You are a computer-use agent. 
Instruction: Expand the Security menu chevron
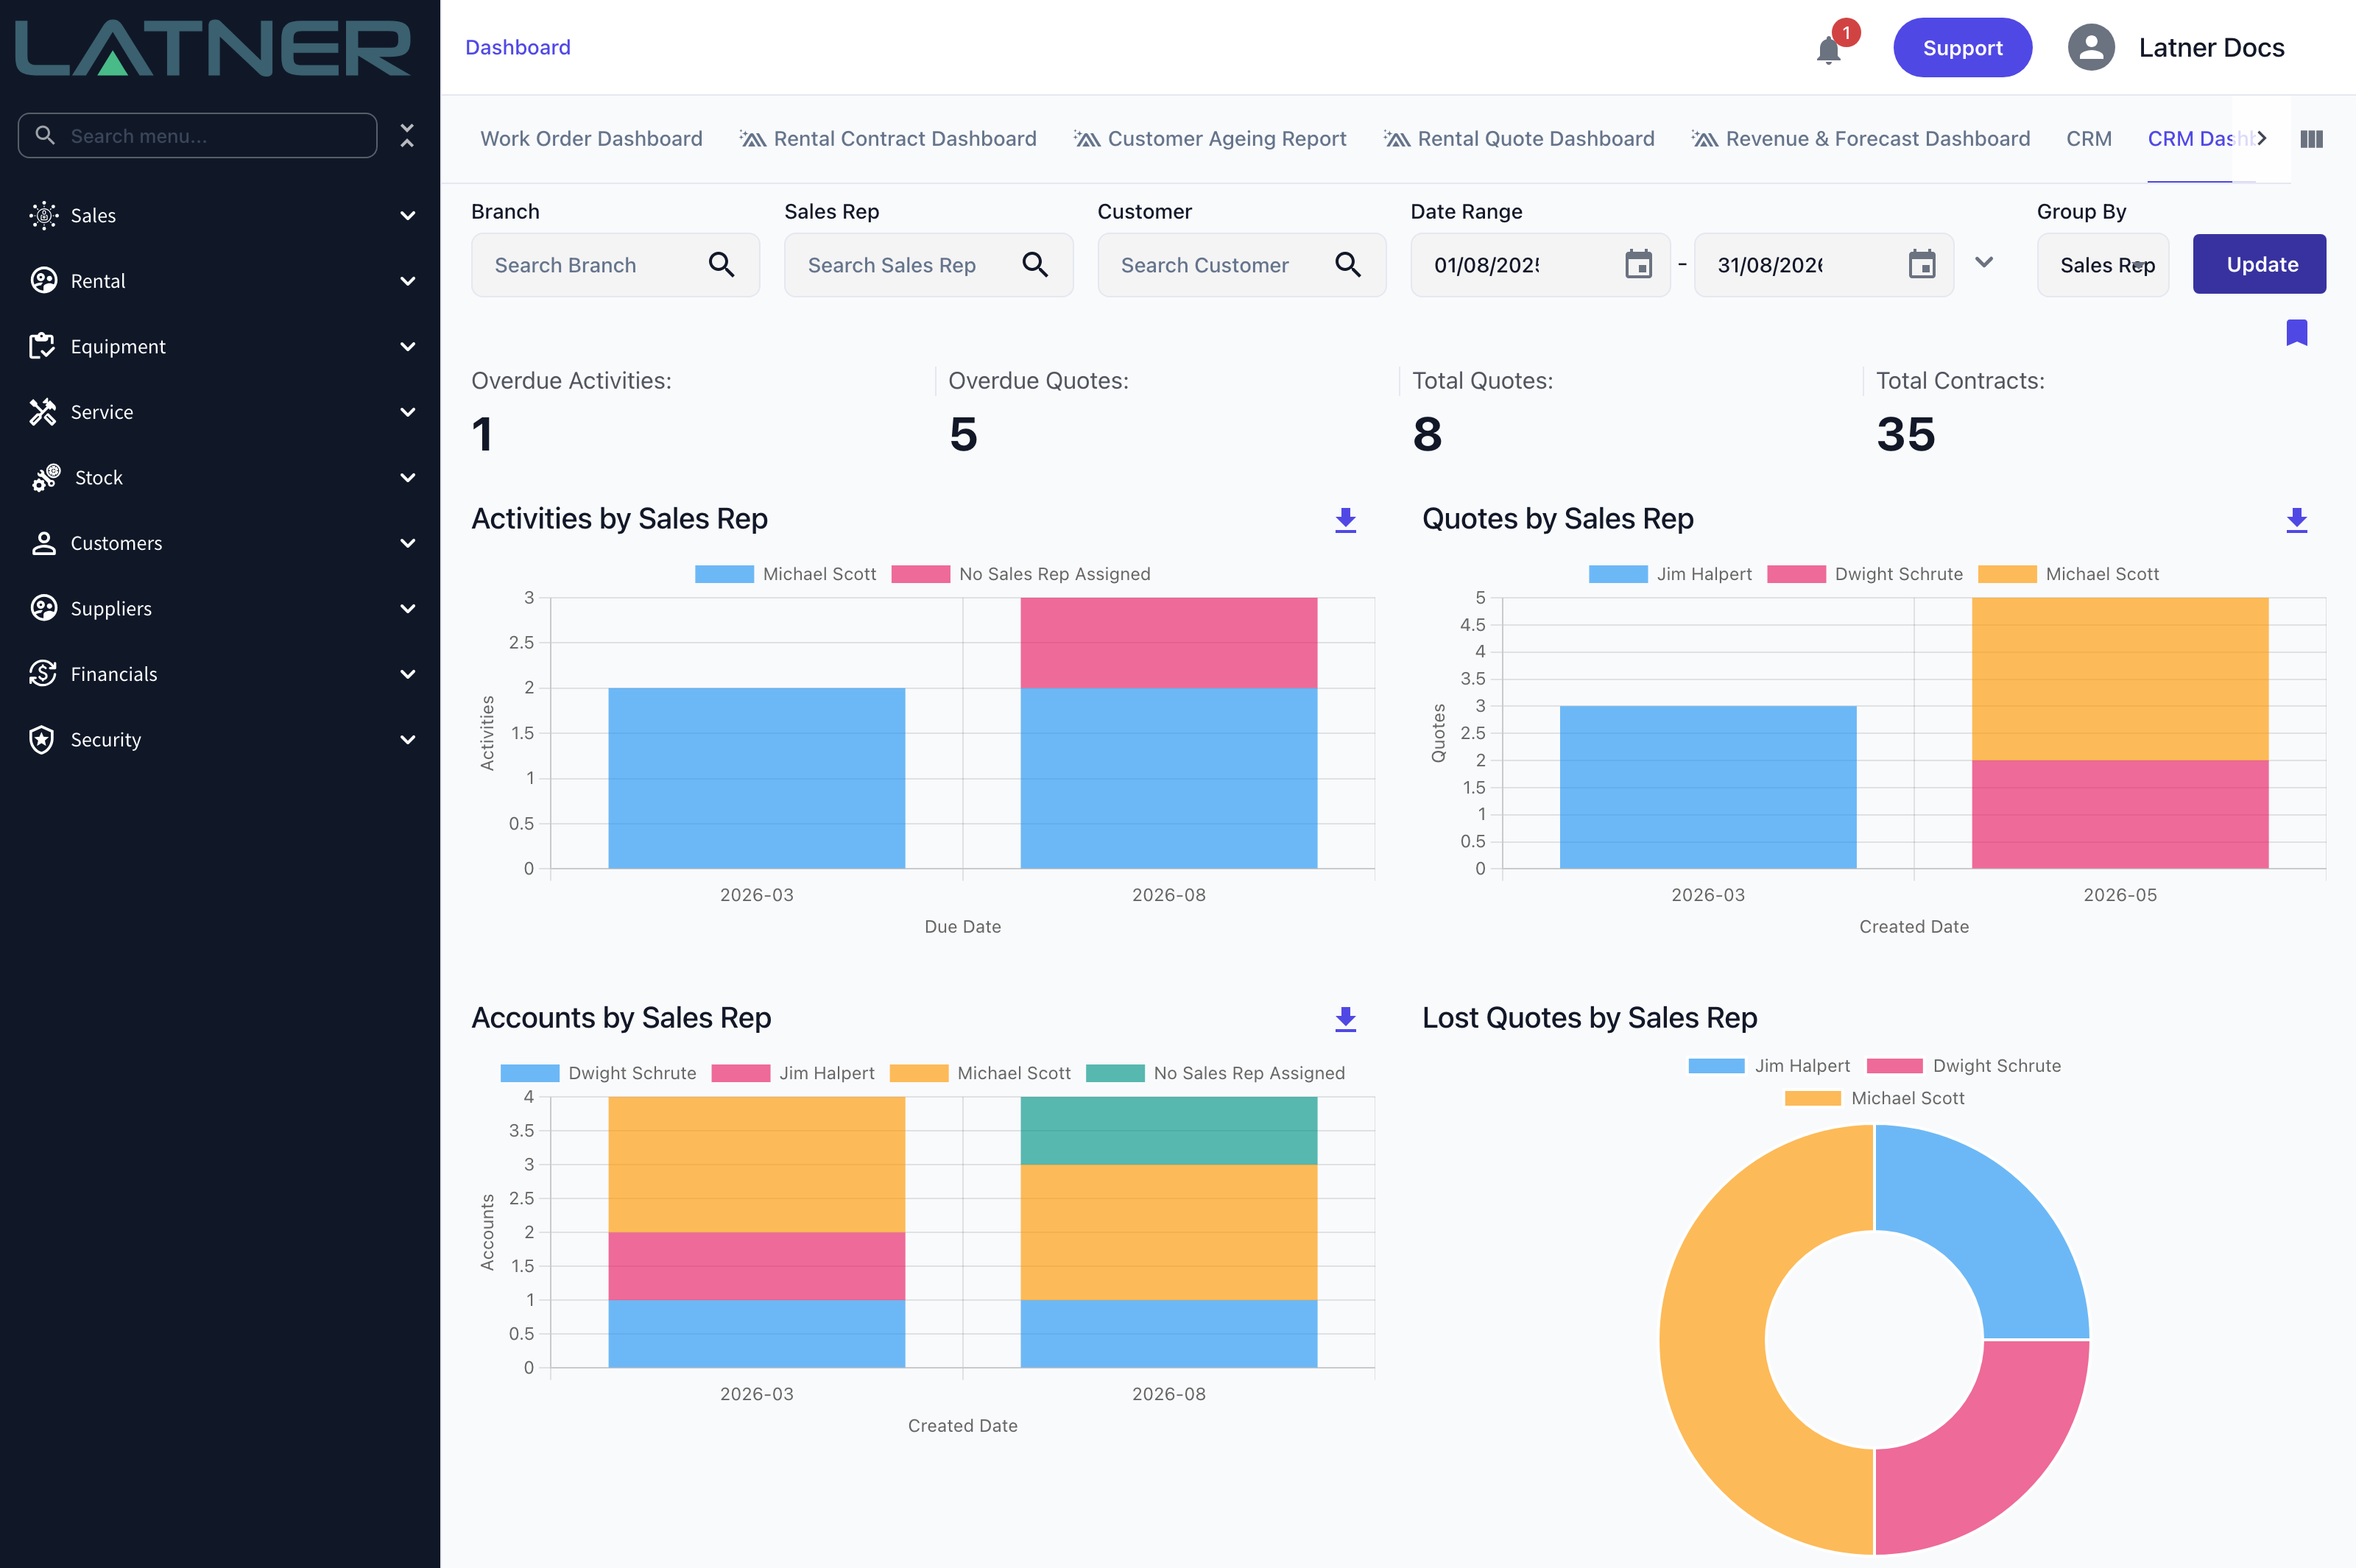(x=408, y=740)
